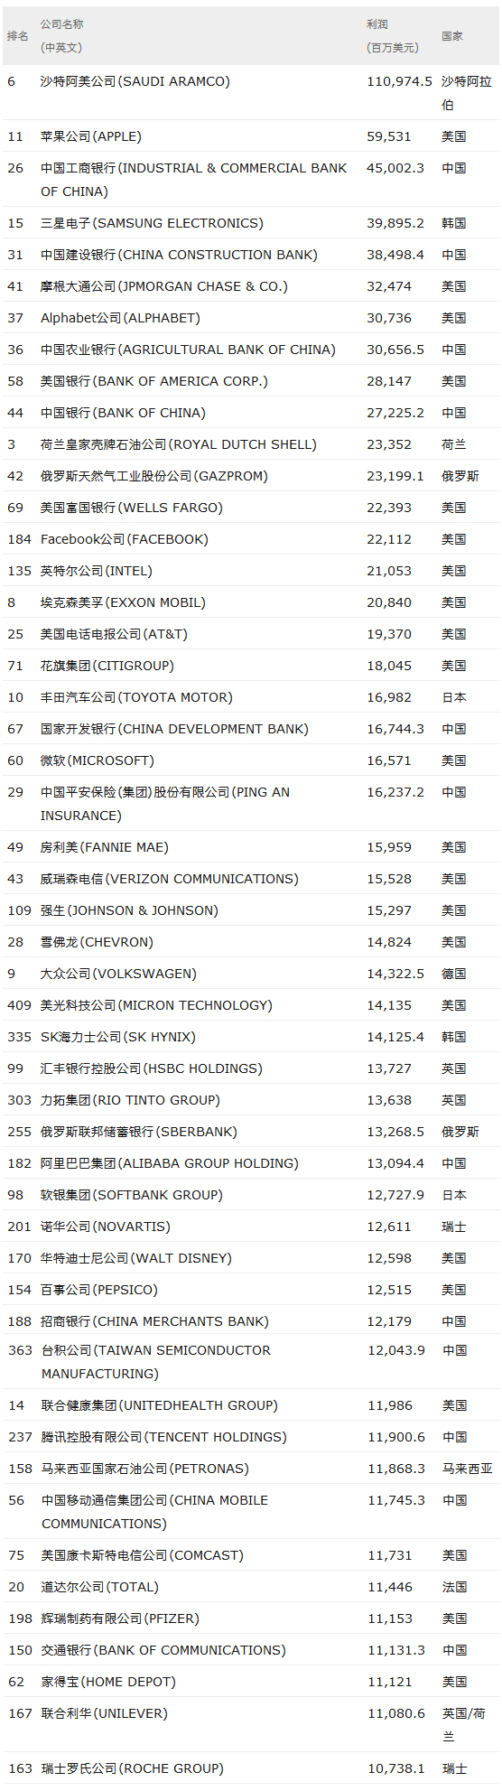
Task: Click profit value 45,002.3
Action: tap(395, 168)
